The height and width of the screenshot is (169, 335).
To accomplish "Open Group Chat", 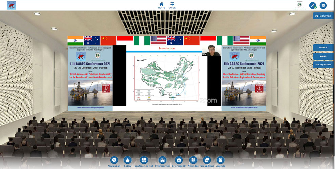I will [x=207, y=162].
